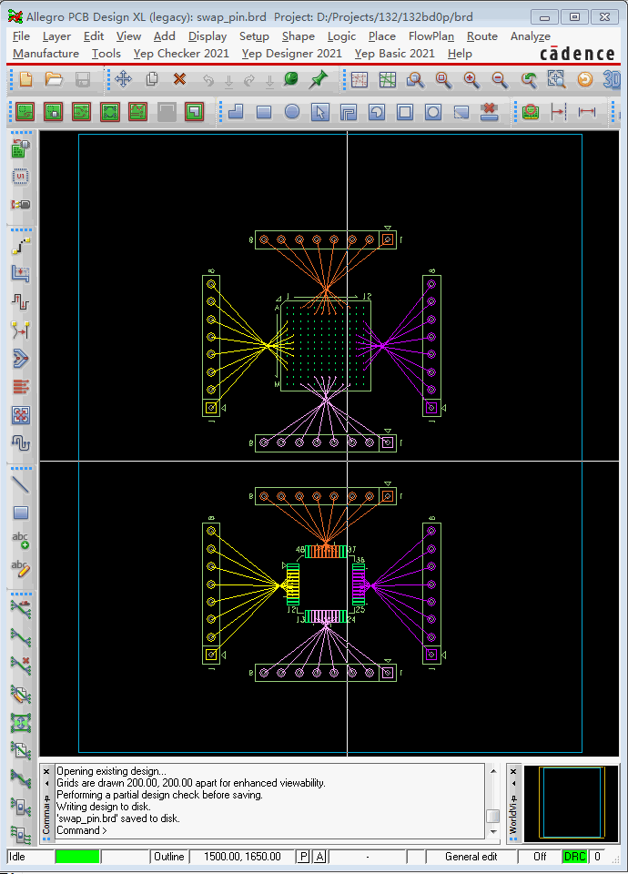Open the Yep Designer 2021 menu
The image size is (628, 874).
coord(291,54)
